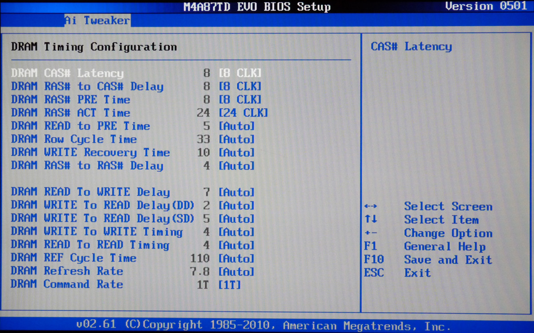Screen dimensions: 534x333
Task: Change DRAM RAS# to CAS# Delay value
Action: (240, 86)
